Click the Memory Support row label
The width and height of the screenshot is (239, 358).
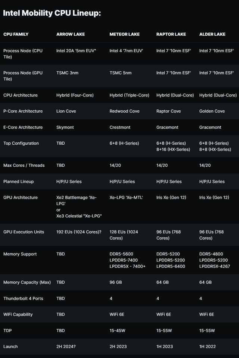pyautogui.click(x=20, y=254)
